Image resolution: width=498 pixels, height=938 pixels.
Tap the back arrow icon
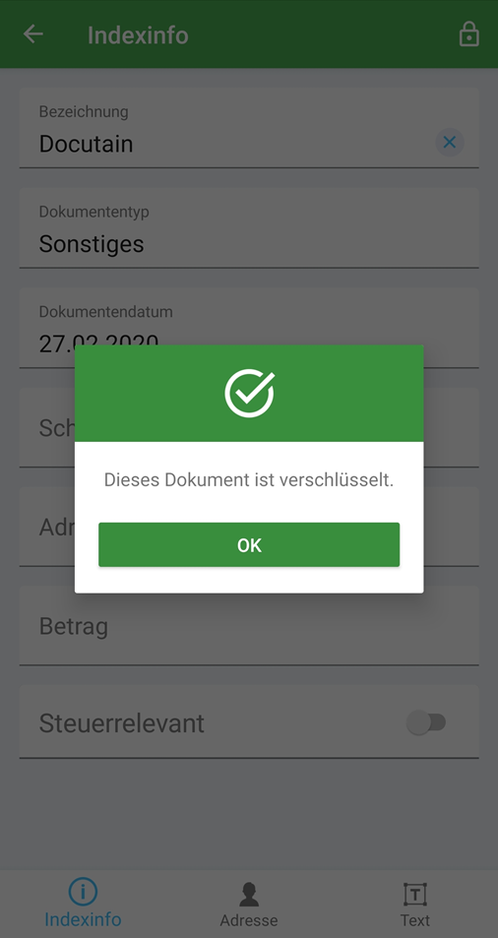pyautogui.click(x=32, y=34)
